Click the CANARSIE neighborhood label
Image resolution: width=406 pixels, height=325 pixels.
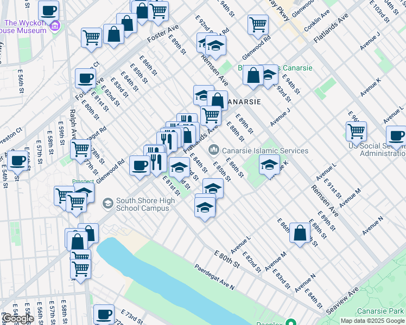click(x=244, y=102)
